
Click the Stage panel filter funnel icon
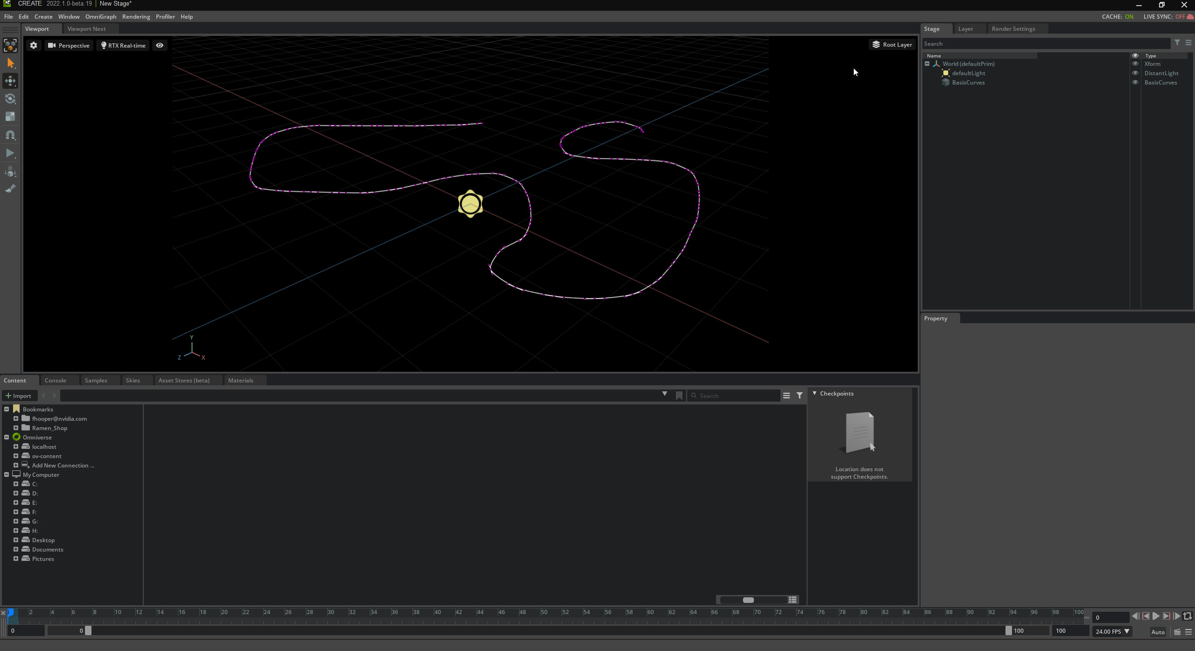tap(1177, 43)
